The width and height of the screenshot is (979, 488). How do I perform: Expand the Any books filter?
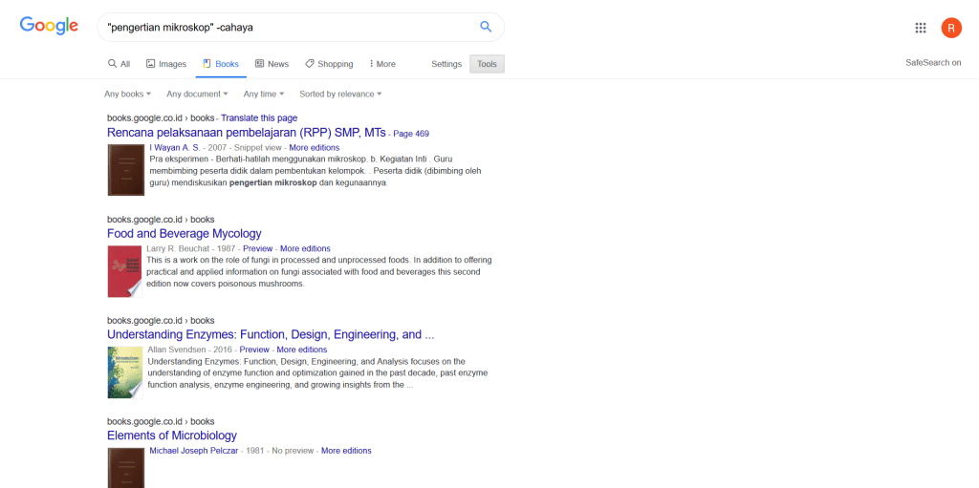click(x=127, y=94)
